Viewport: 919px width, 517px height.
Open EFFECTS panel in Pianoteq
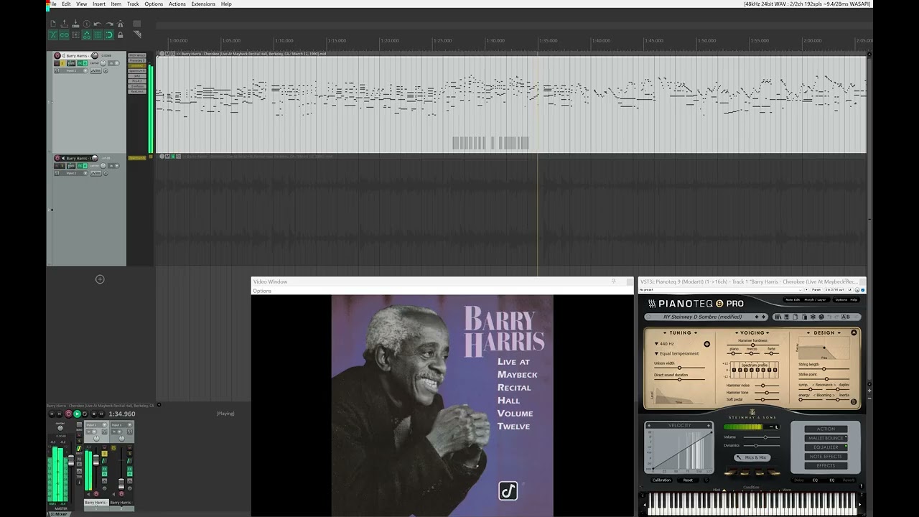point(826,466)
